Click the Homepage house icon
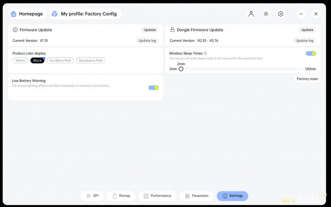 (14, 14)
